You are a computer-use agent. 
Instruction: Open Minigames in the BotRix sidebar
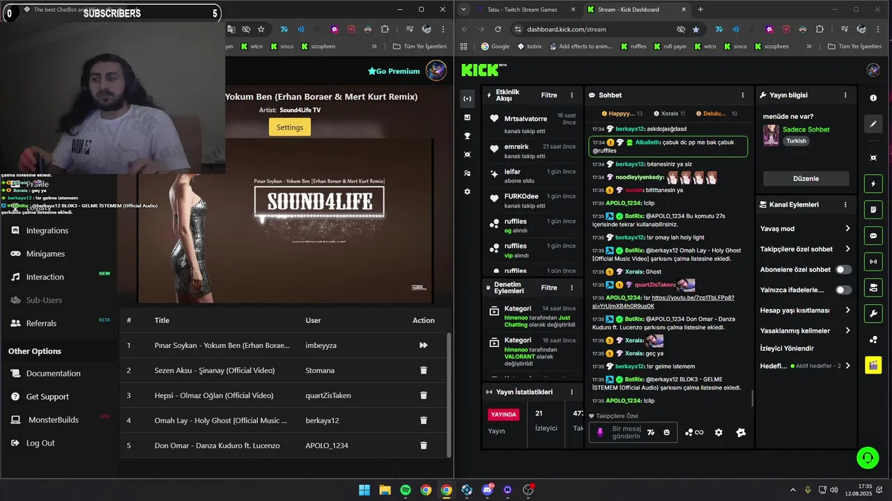coord(45,254)
